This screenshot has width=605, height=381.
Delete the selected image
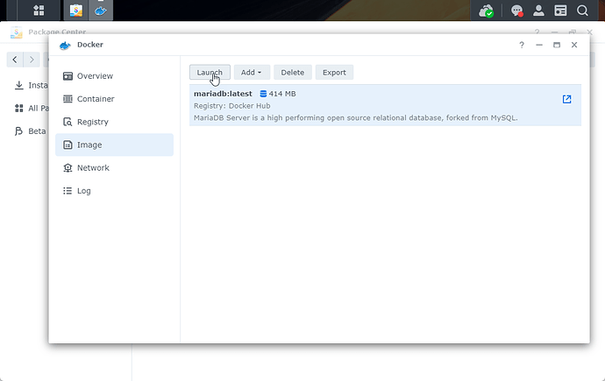[292, 73]
